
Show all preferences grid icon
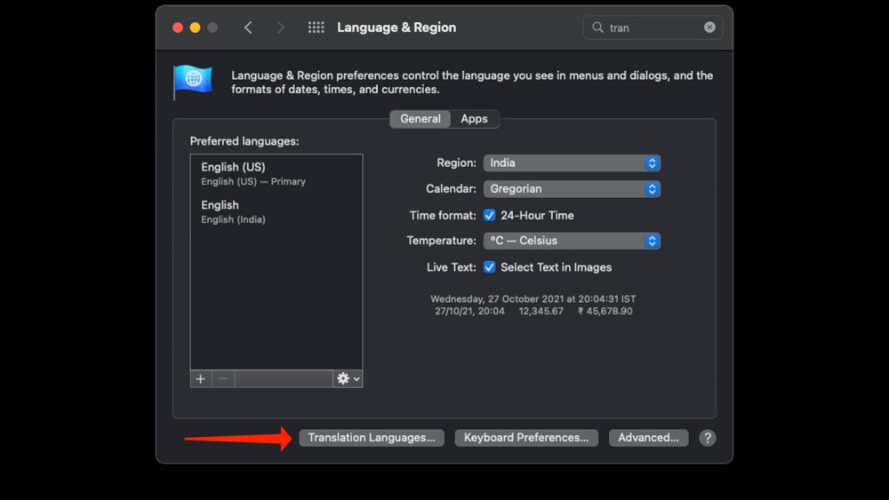(x=316, y=28)
